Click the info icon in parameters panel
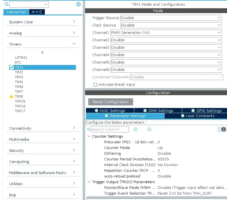This screenshot has width=227, height=200. click(223, 129)
